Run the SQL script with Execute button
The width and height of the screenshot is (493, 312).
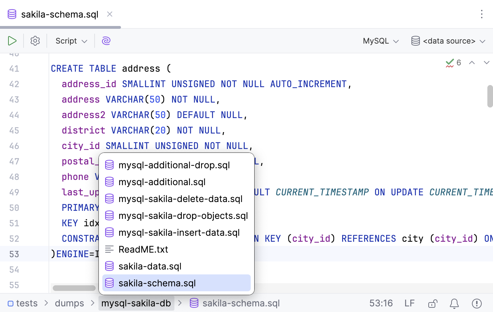click(x=12, y=41)
